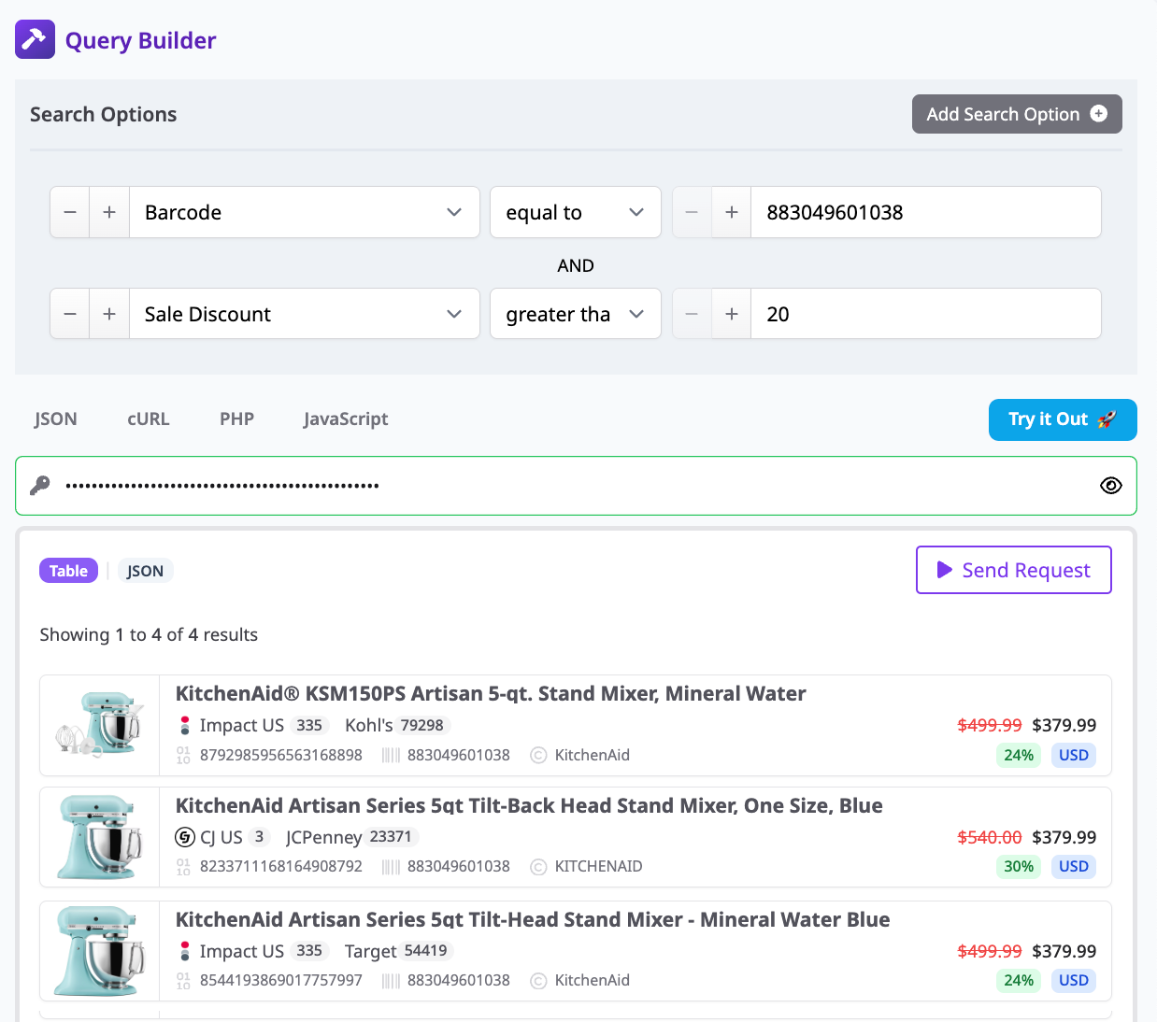The width and height of the screenshot is (1157, 1022).
Task: Click product ID 8792985956563168898
Action: [281, 755]
